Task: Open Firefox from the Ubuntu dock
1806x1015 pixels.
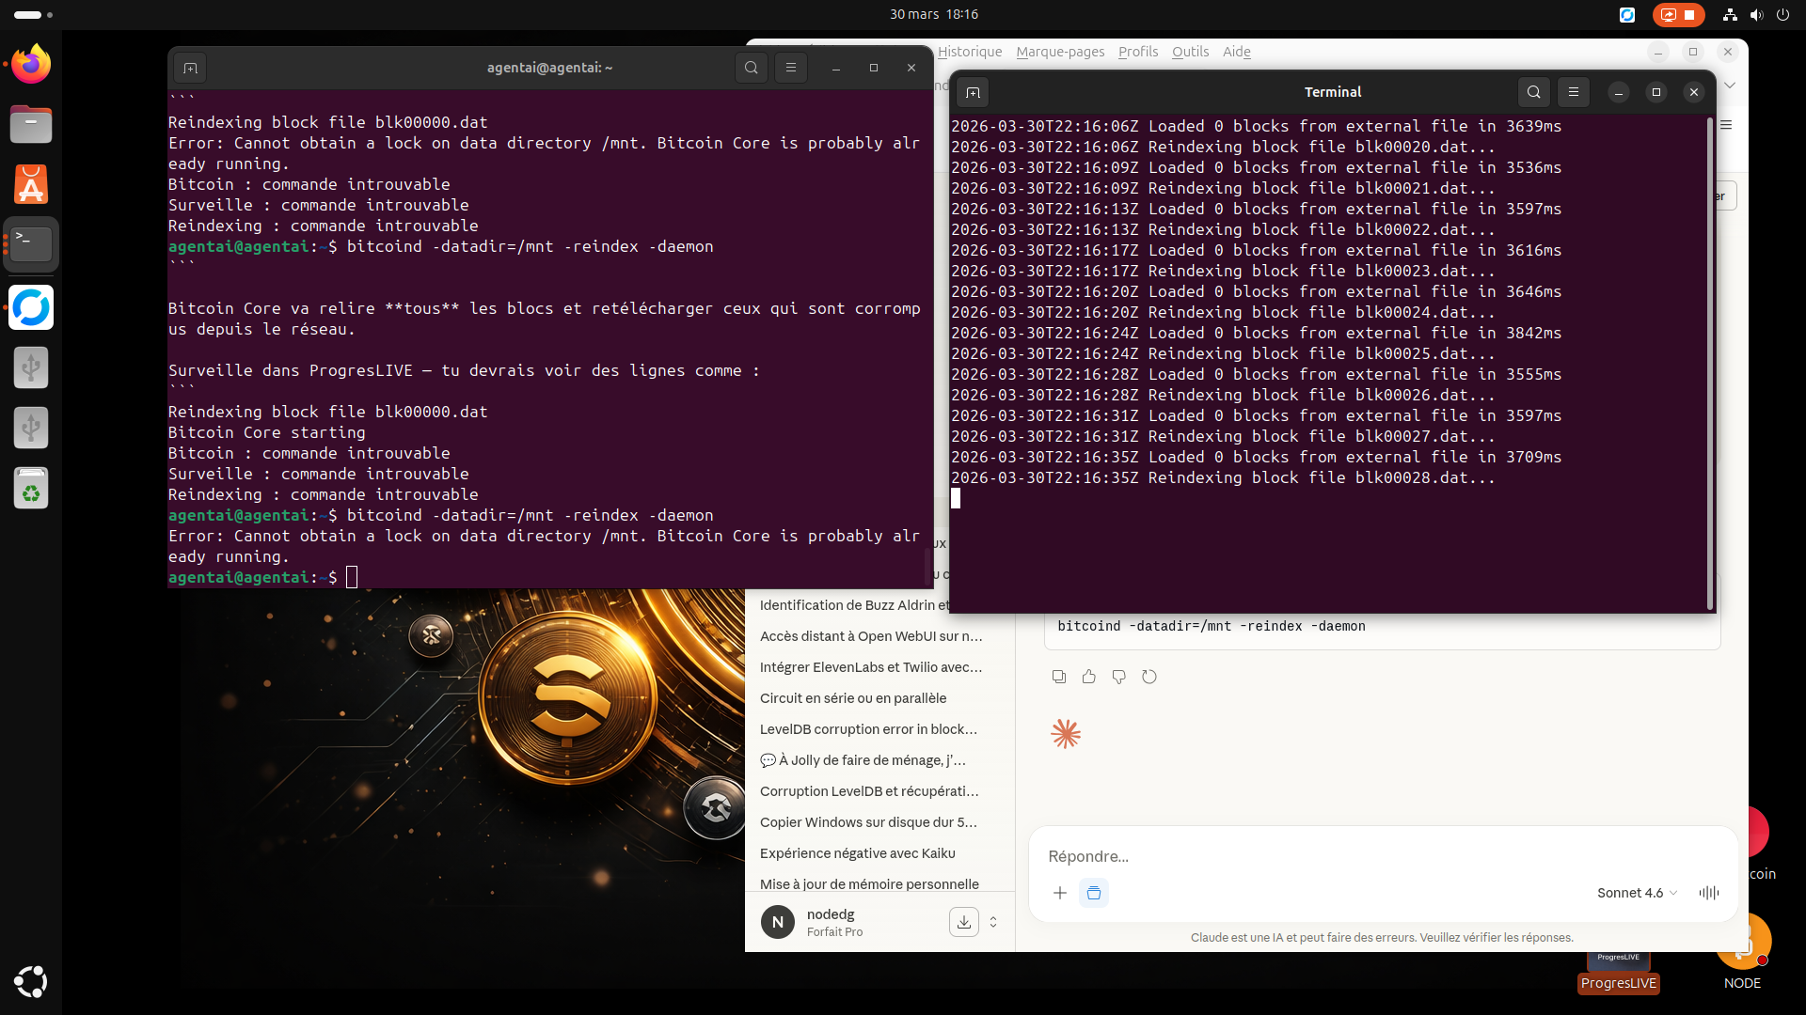Action: pyautogui.click(x=31, y=65)
